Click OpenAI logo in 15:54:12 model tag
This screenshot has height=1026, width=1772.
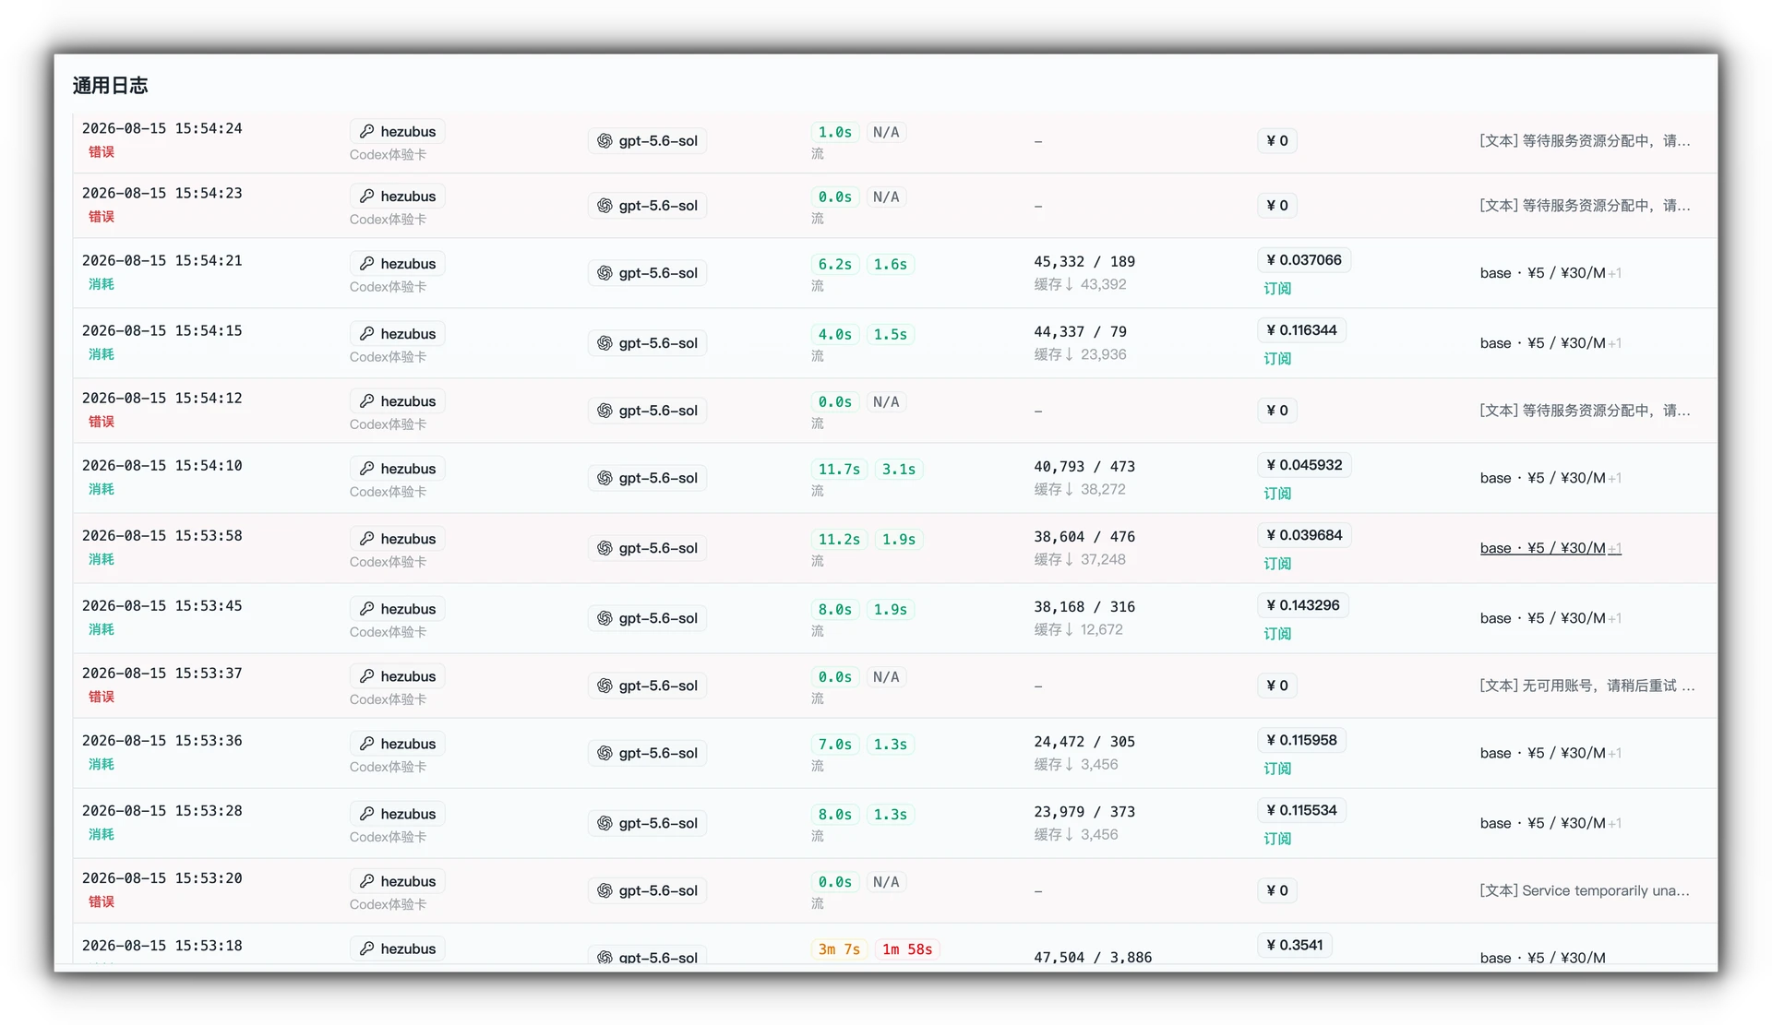click(x=605, y=410)
